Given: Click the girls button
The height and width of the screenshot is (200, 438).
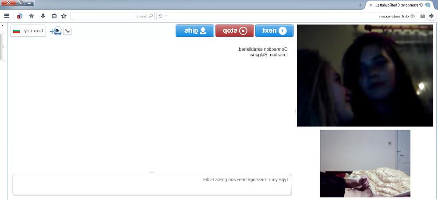Looking at the screenshot, I should pos(195,31).
